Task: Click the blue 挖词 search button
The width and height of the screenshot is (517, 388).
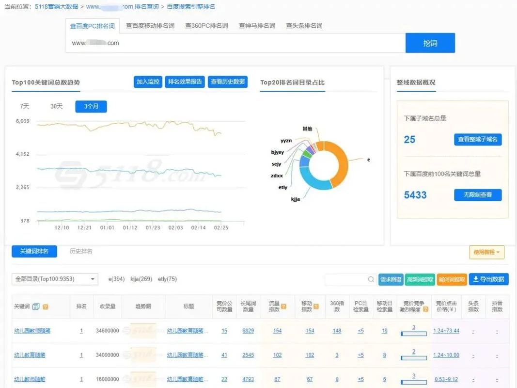Action: [x=430, y=43]
